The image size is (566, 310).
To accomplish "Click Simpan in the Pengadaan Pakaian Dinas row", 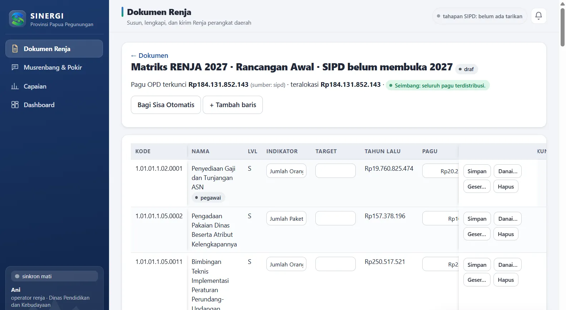I will pos(477,219).
